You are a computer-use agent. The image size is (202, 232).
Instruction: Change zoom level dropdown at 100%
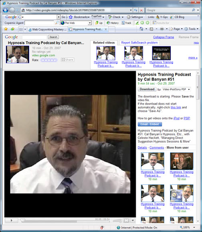(194, 228)
